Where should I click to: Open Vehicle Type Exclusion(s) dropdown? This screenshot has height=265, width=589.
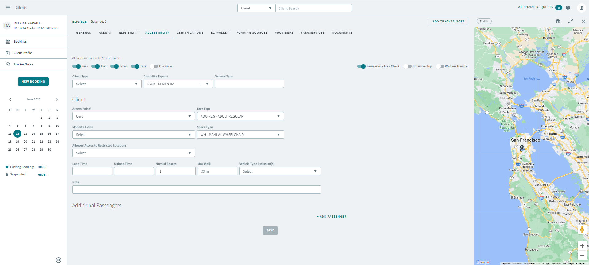pos(280,171)
